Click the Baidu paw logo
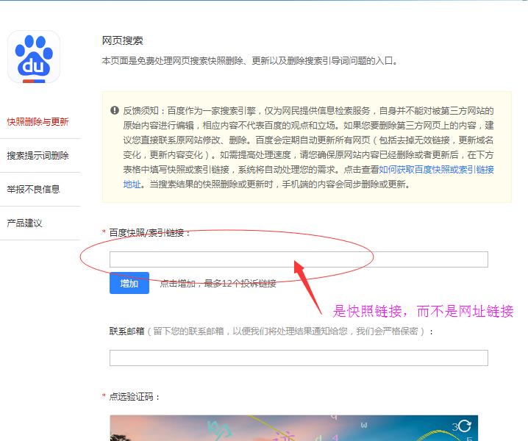This screenshot has height=441, width=528. 33,57
